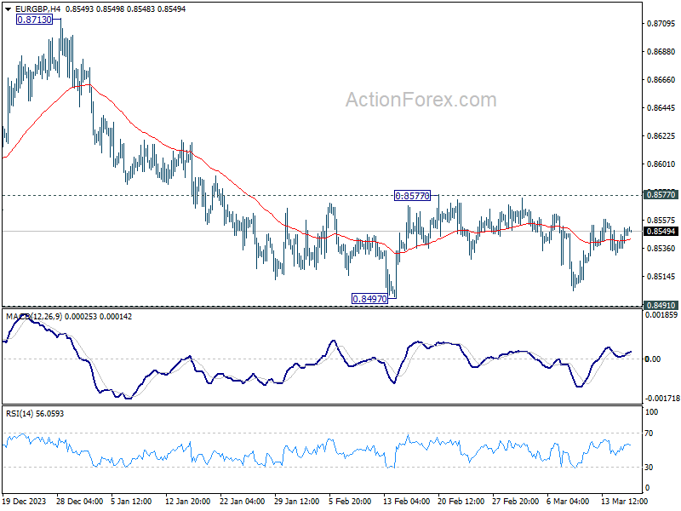The width and height of the screenshot is (681, 511).
Task: Click the 27 Feb 20:00 time label
Action: pyautogui.click(x=516, y=502)
